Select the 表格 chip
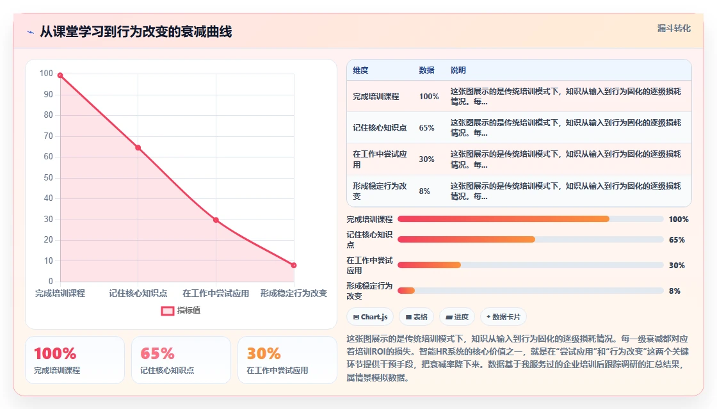This screenshot has width=717, height=409. click(x=416, y=317)
